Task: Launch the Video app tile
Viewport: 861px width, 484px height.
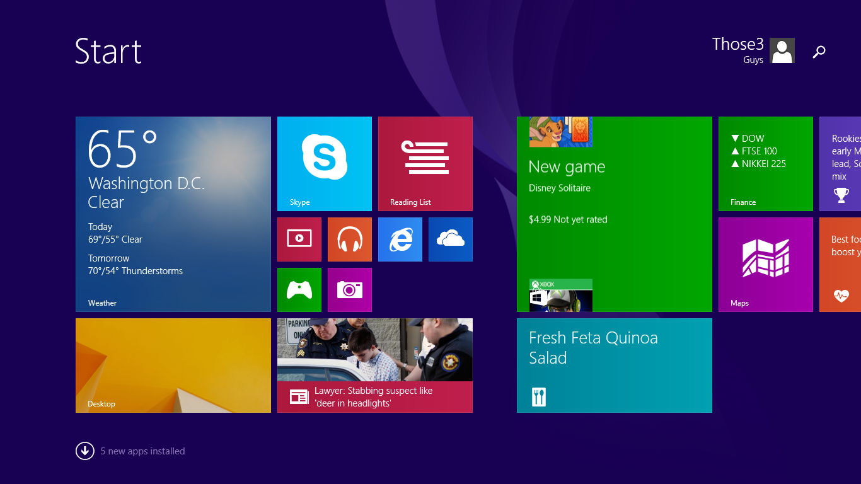Action: pos(299,239)
